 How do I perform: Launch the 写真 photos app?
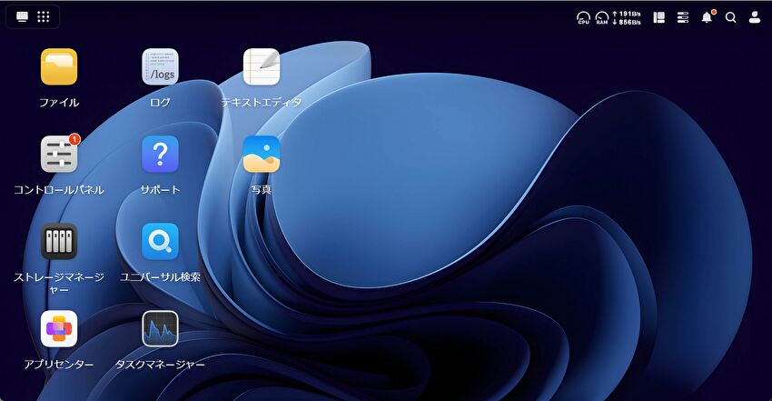(262, 155)
